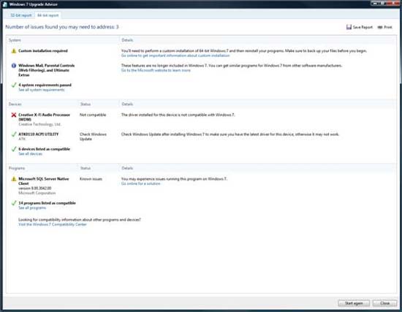Click the Save Report link text
This screenshot has height=312, width=402.
coord(363,27)
